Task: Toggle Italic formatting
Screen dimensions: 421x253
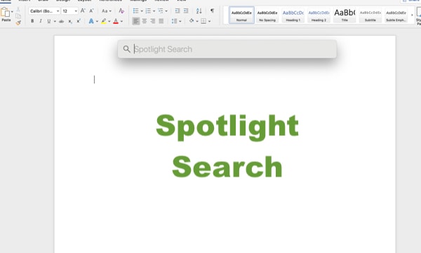Action: (x=41, y=21)
